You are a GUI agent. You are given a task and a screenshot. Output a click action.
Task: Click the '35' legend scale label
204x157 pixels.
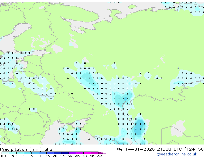coord(77,156)
